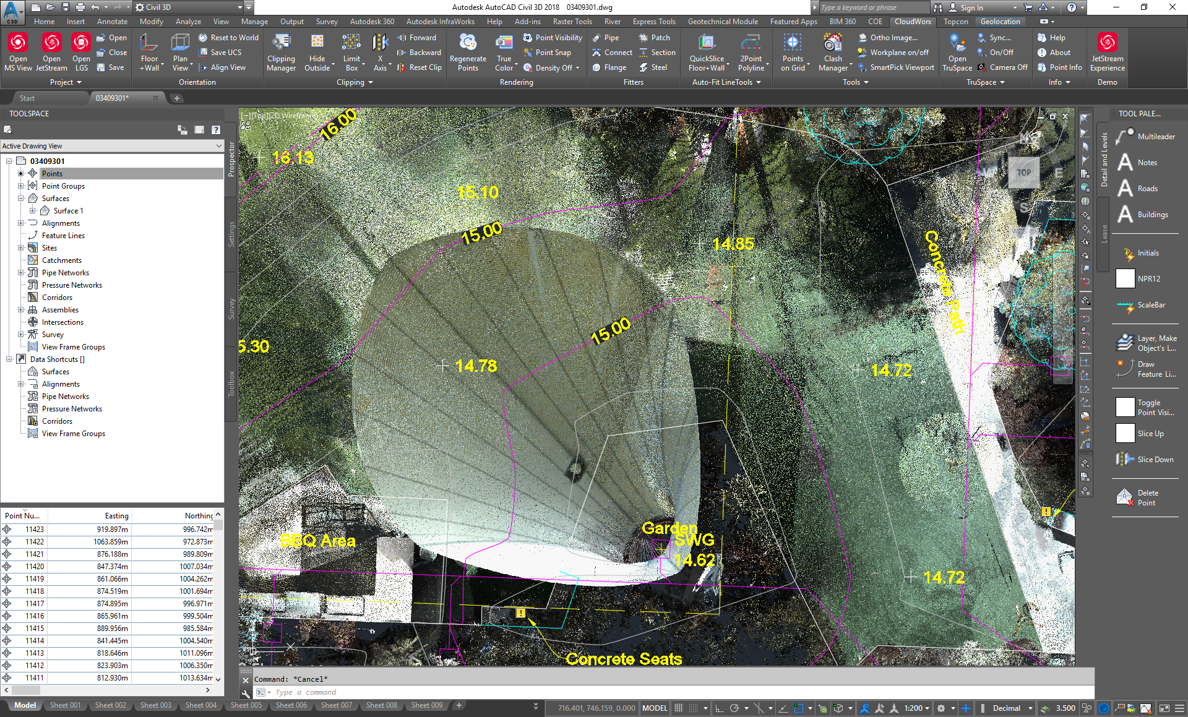The height and width of the screenshot is (717, 1188).
Task: Toggle Point Visibility in Rendering panel
Action: (x=553, y=38)
